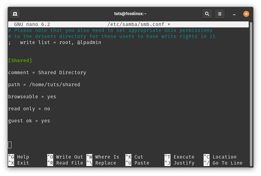
Task: Click the ^C Location shortcut
Action: point(220,157)
